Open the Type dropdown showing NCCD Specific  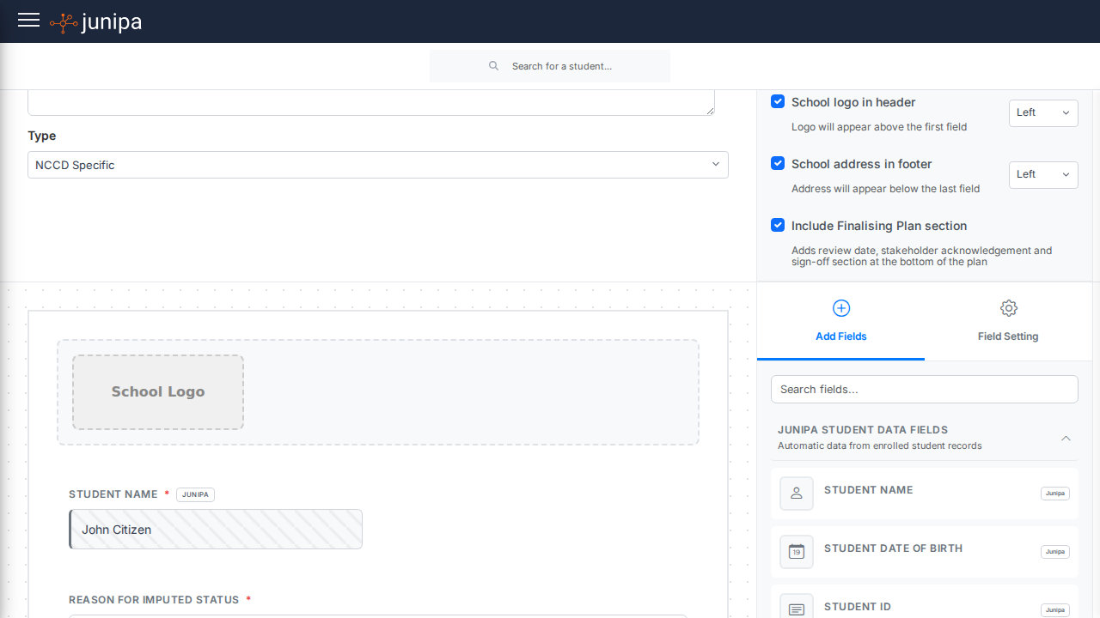(x=377, y=164)
